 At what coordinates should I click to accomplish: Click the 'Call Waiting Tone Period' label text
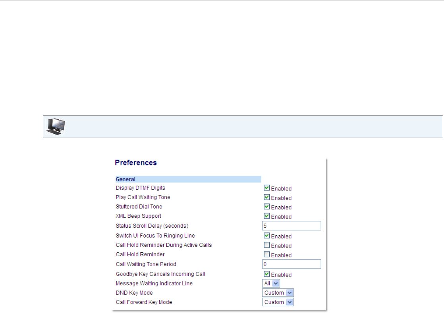pyautogui.click(x=146, y=264)
